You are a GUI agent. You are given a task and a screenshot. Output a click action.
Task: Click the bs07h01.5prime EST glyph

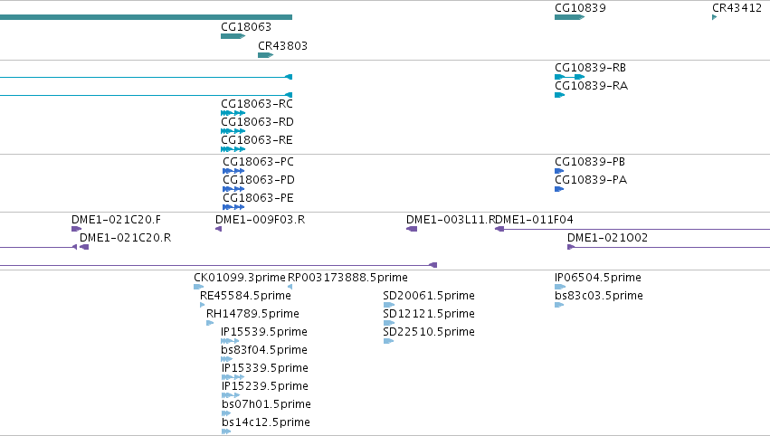226,413
